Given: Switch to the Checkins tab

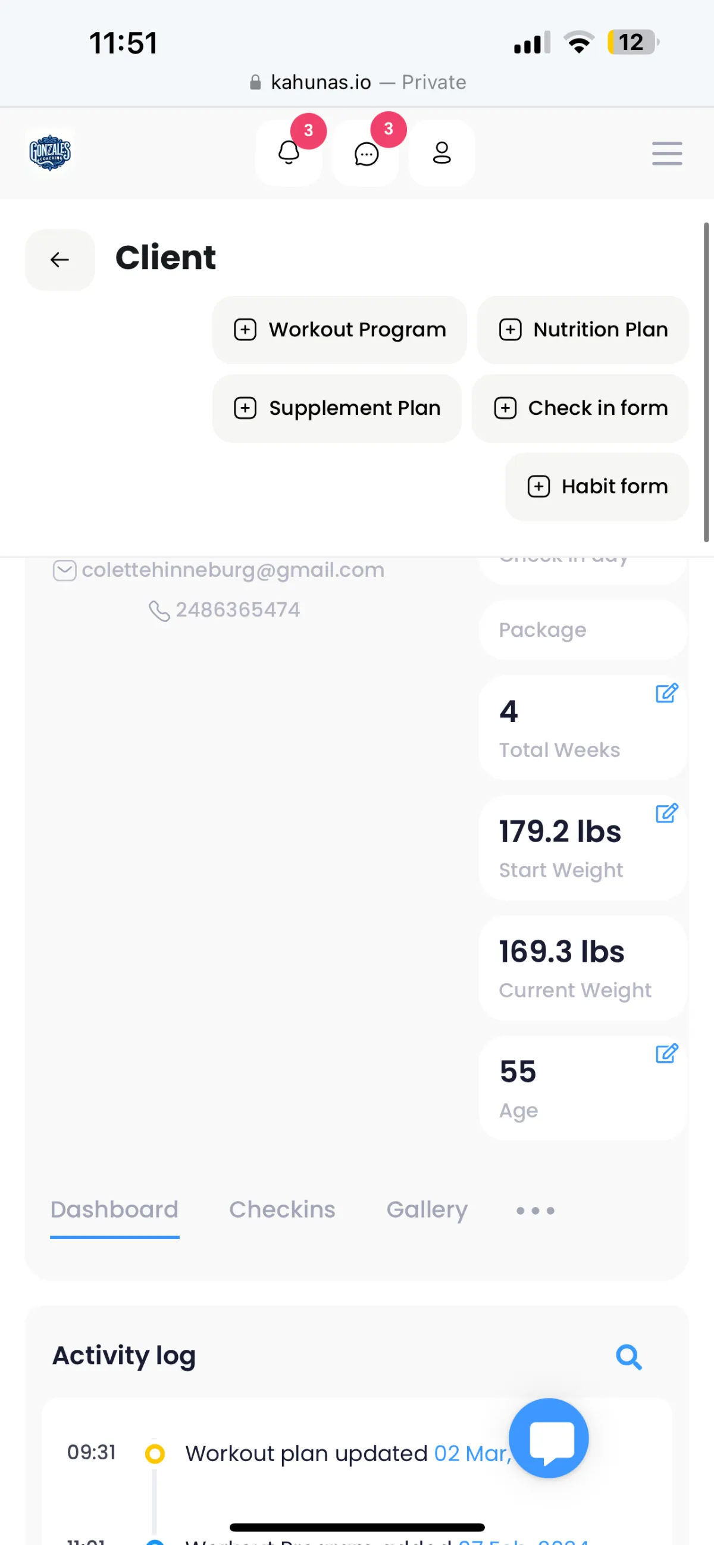Looking at the screenshot, I should point(283,1209).
